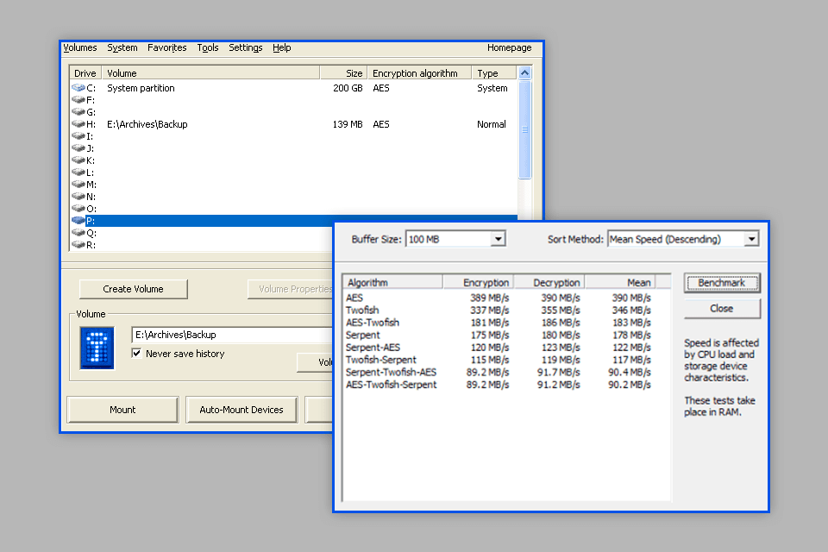828x552 pixels.
Task: Click the Normal type cell
Action: point(492,124)
